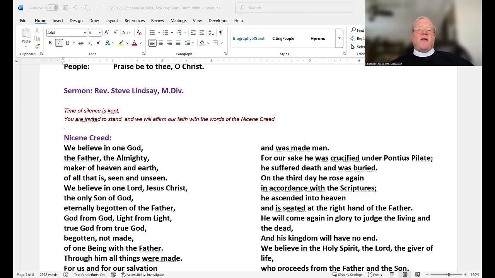Open the Font dialog launcher
This screenshot has height=278, width=495.
[x=143, y=54]
